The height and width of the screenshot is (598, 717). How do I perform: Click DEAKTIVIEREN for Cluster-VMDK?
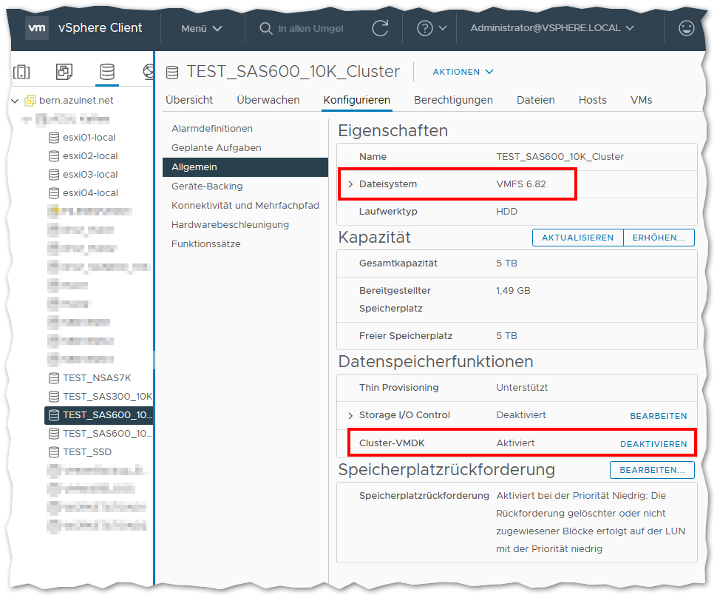click(653, 443)
